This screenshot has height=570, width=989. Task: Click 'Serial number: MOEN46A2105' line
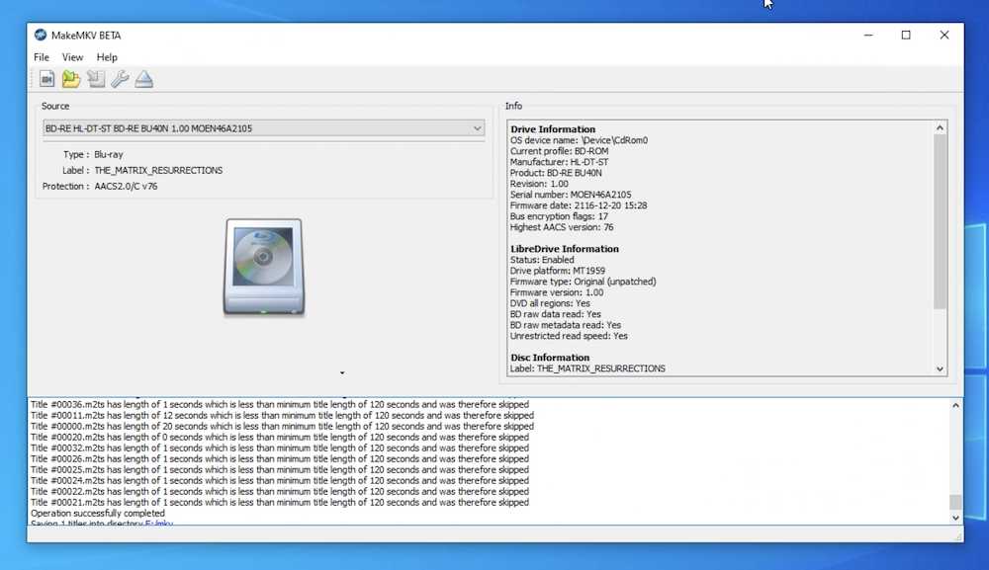point(571,195)
